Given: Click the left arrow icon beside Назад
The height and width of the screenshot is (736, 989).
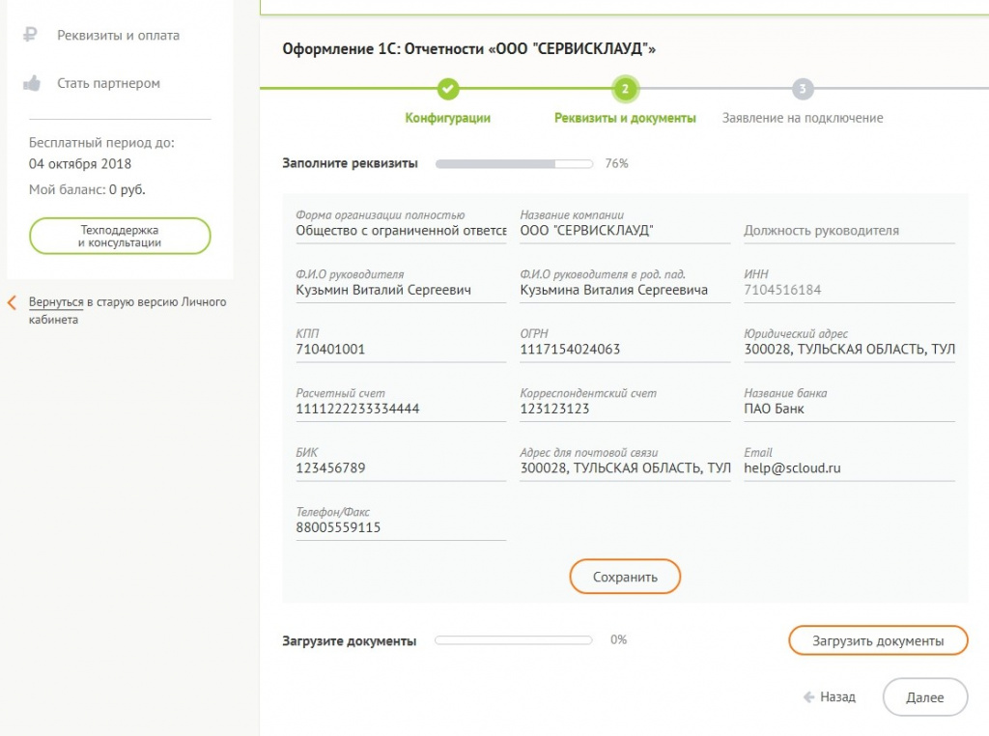Looking at the screenshot, I should tap(808, 697).
